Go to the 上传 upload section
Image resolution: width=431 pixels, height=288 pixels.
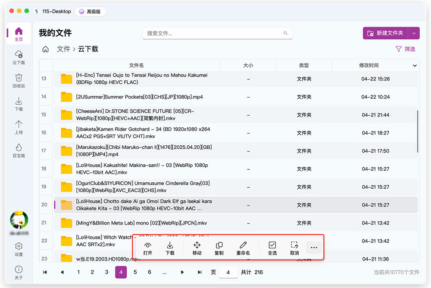(19, 127)
